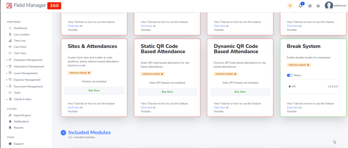Click Buy Now for Dynamic QR Code Attendance
348x148 pixels.
[240, 92]
